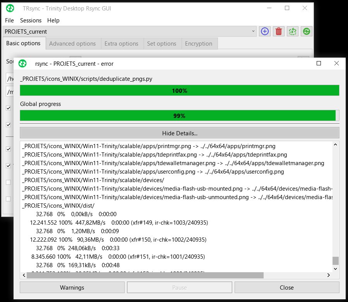
Task: Click the tdewalletmanager.png log line
Action: (173, 163)
